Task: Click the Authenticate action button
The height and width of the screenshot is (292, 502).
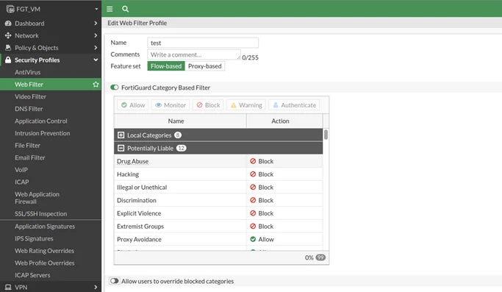Action: click(294, 105)
